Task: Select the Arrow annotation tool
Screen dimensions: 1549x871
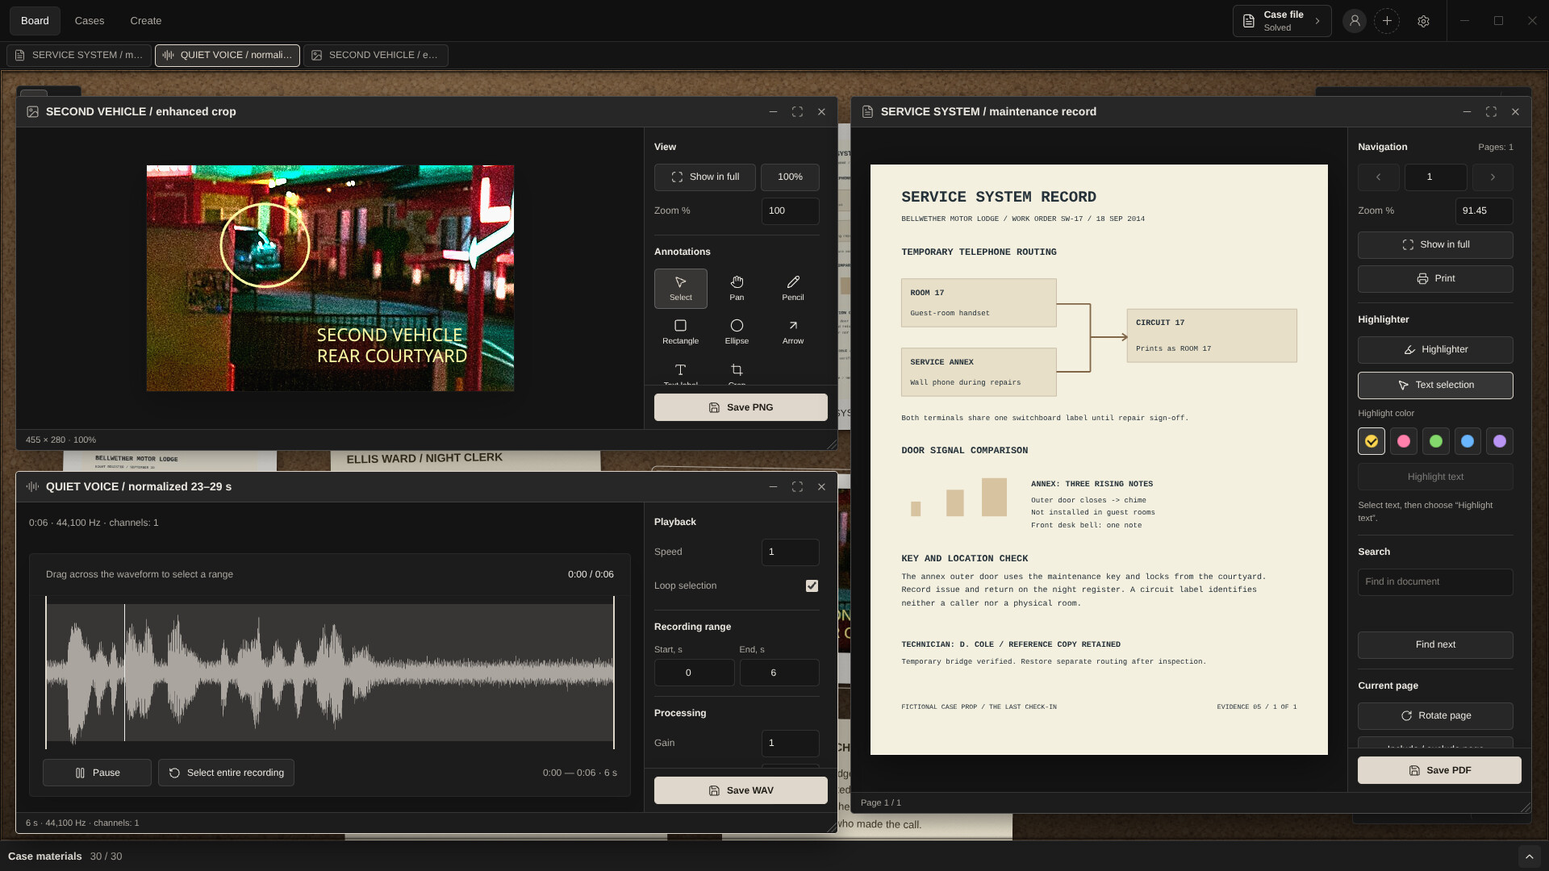Action: click(x=793, y=331)
